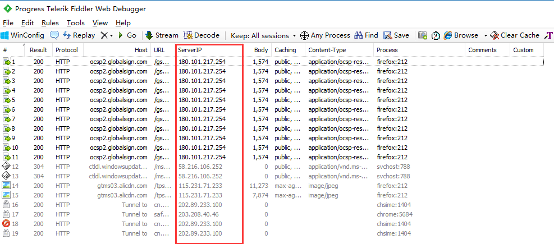This screenshot has width=554, height=244.
Task: Replay selected sessions
Action: [79, 35]
